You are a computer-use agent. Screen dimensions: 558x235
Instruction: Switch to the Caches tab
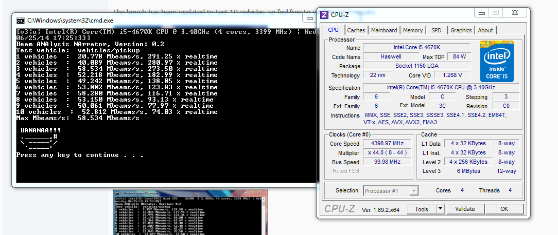[x=356, y=30]
